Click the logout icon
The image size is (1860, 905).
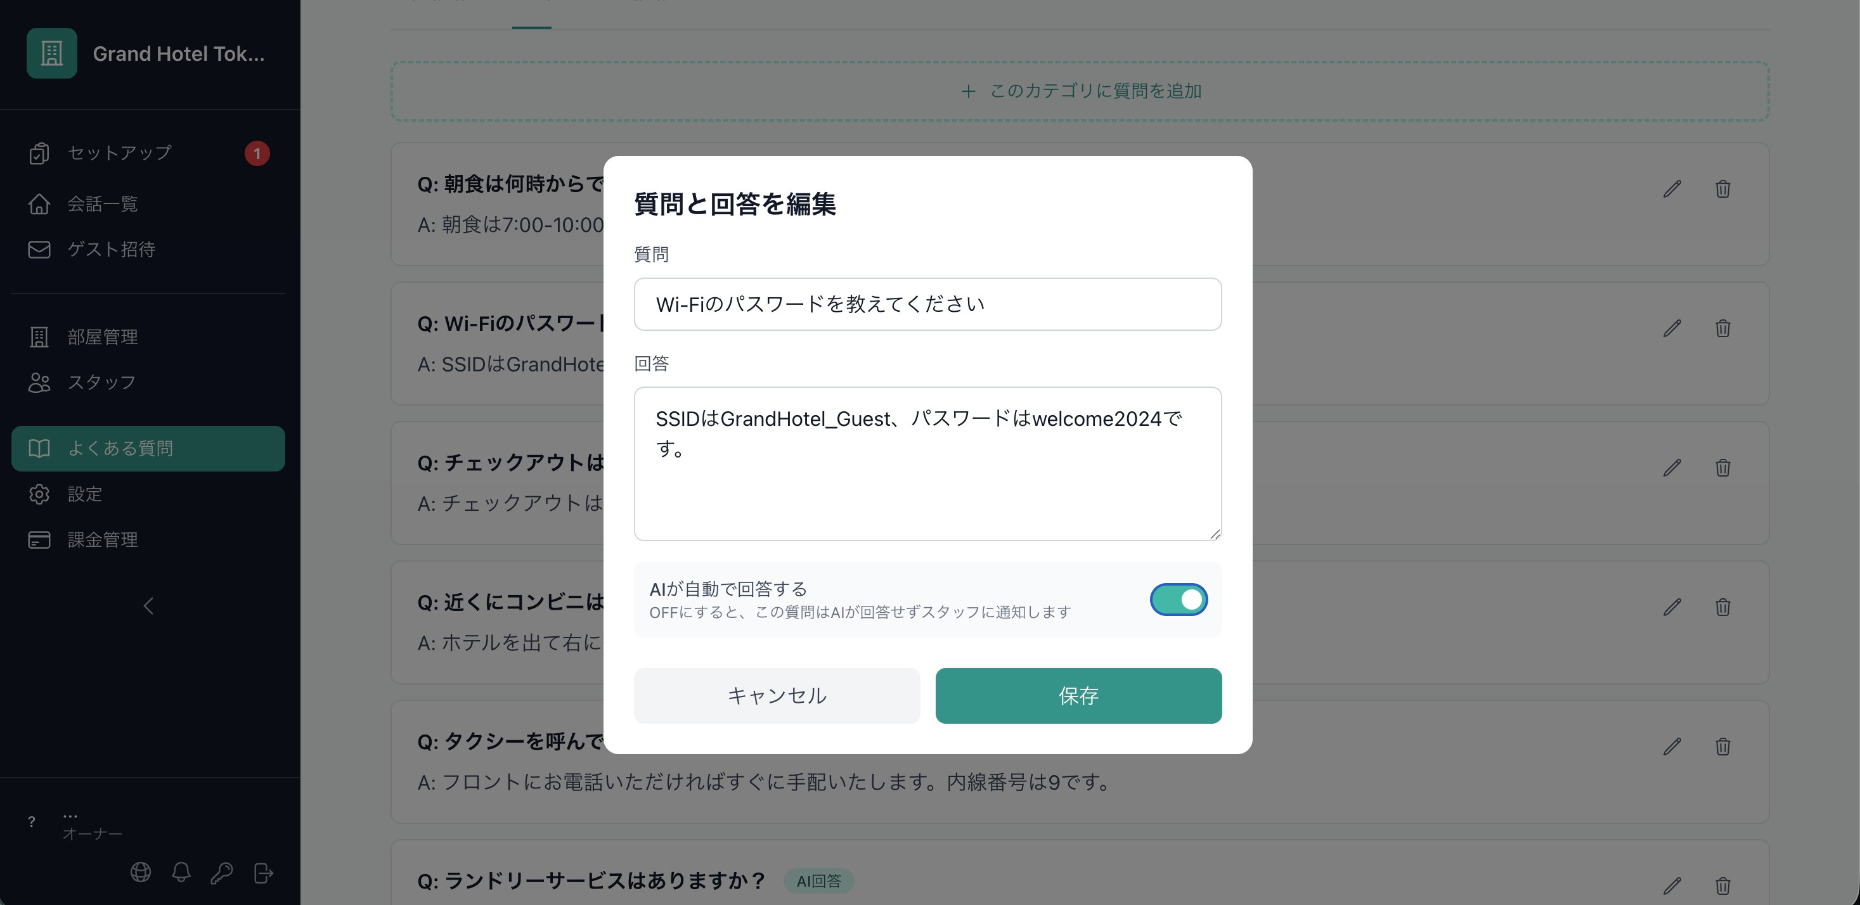click(x=263, y=873)
